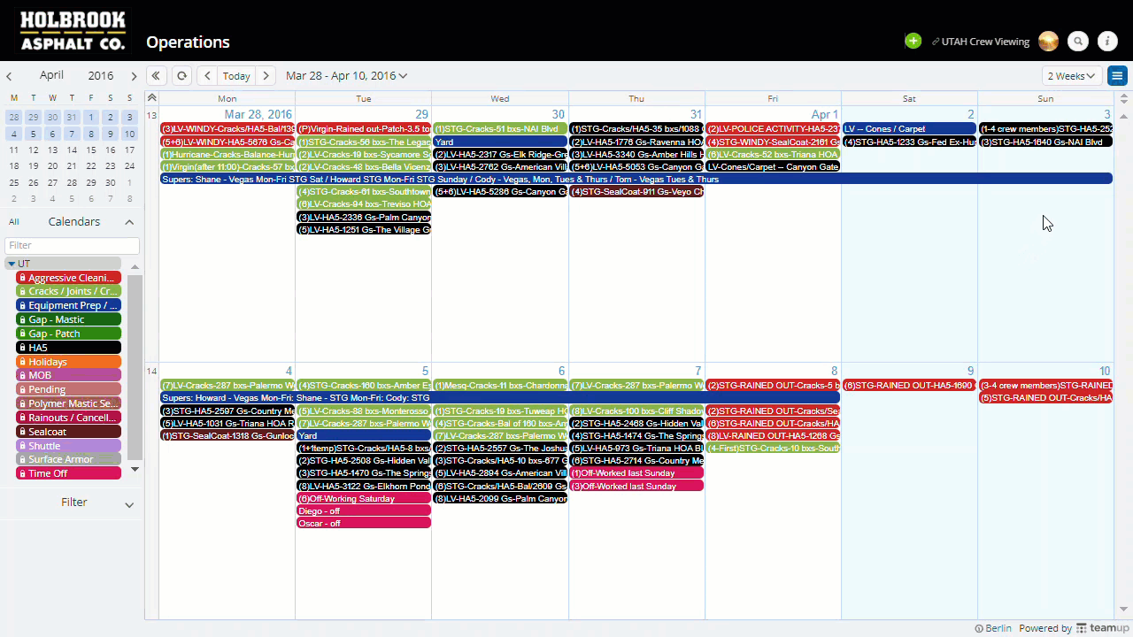Click the Today button
This screenshot has height=637, width=1133.
click(x=236, y=76)
